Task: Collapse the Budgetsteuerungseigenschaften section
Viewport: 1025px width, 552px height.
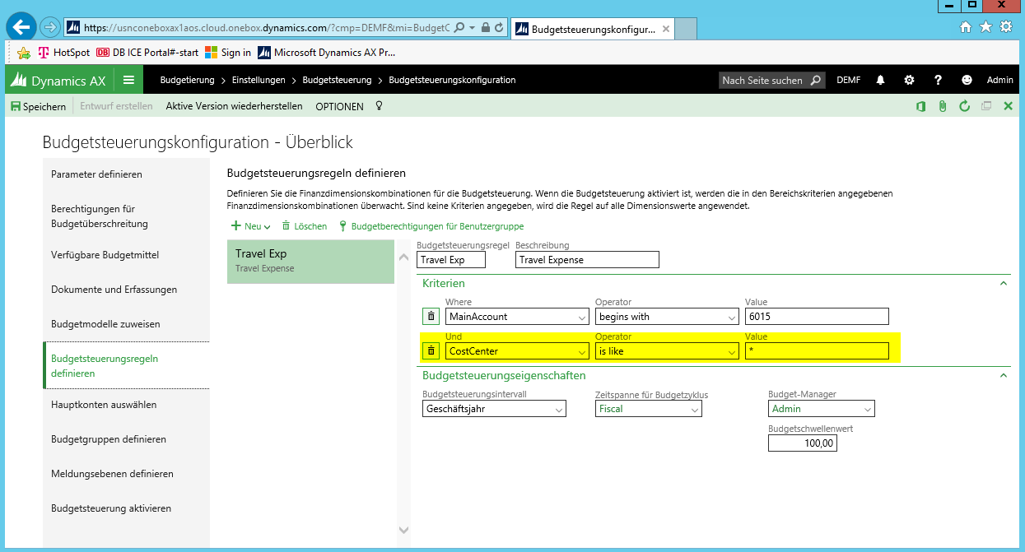Action: click(x=1003, y=375)
